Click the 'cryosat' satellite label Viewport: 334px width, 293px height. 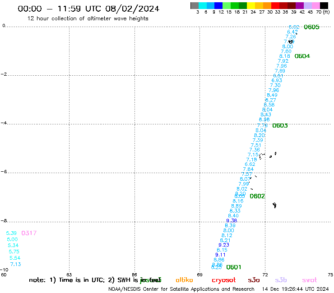224,280
